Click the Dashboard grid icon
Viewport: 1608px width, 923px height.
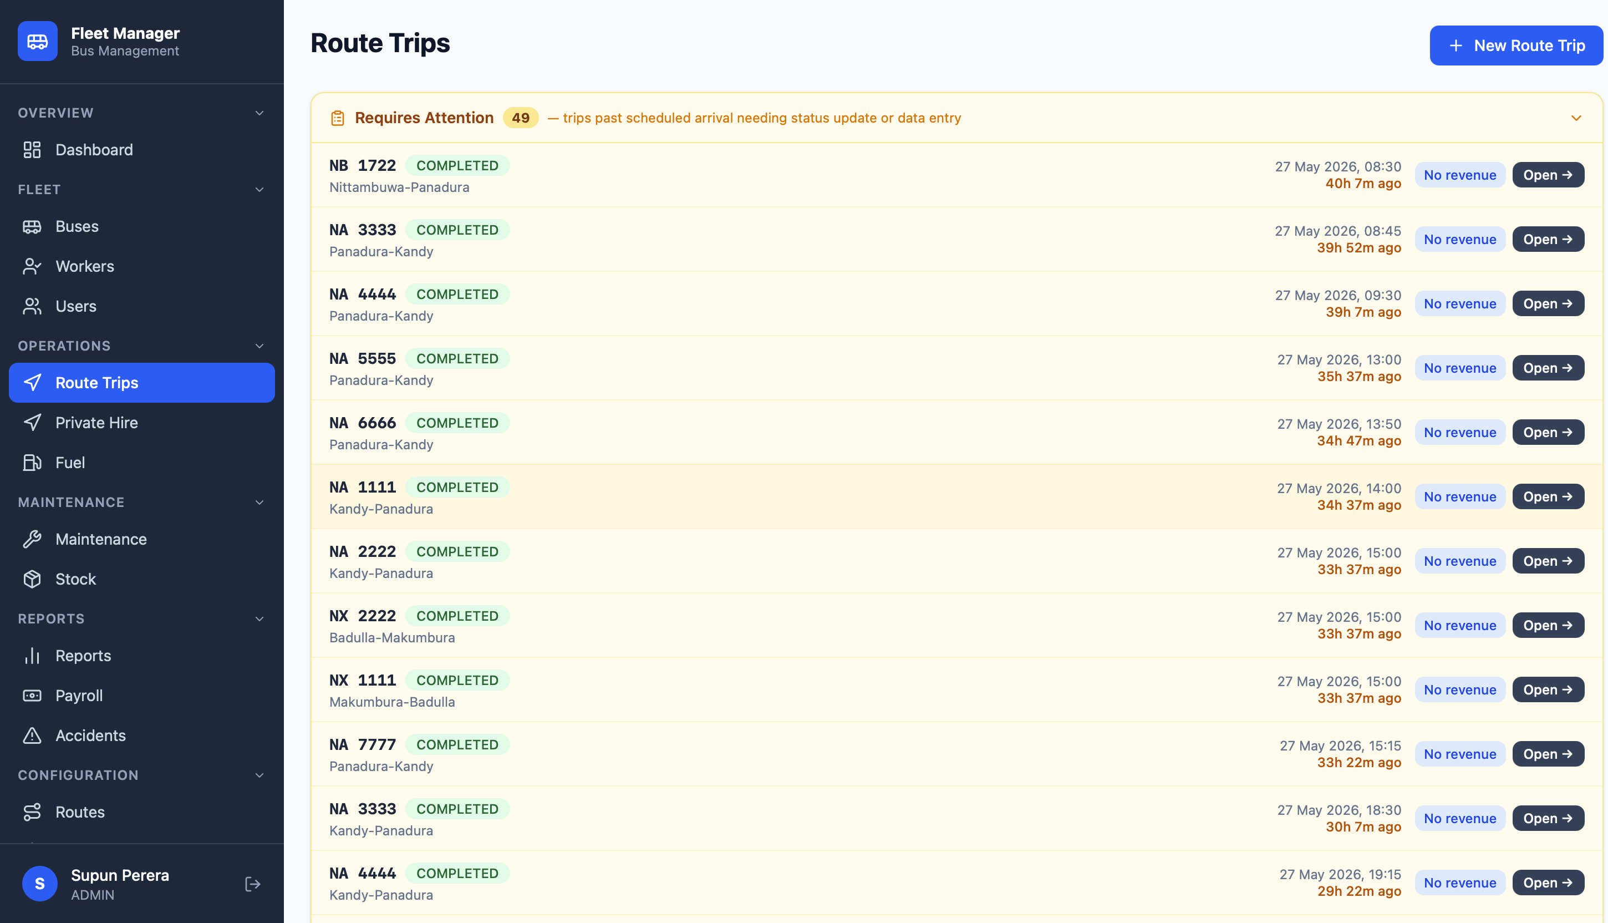[x=32, y=150]
